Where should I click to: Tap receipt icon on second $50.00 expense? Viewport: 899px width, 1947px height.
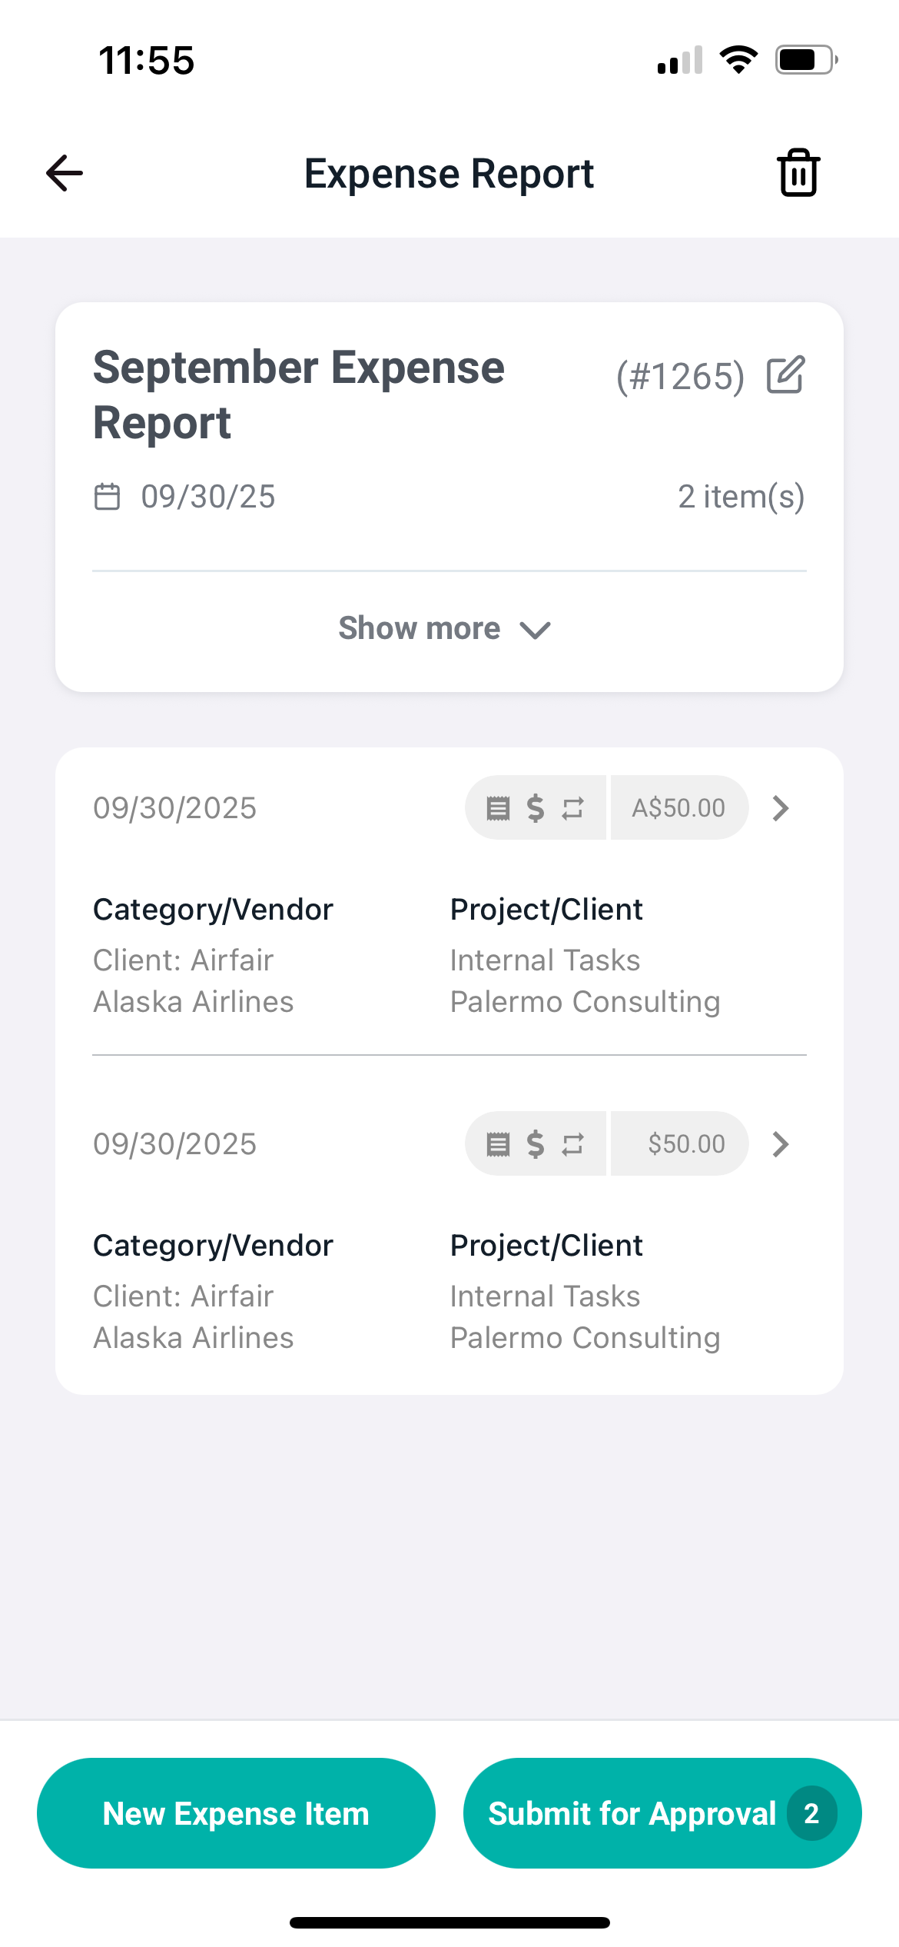(498, 1144)
